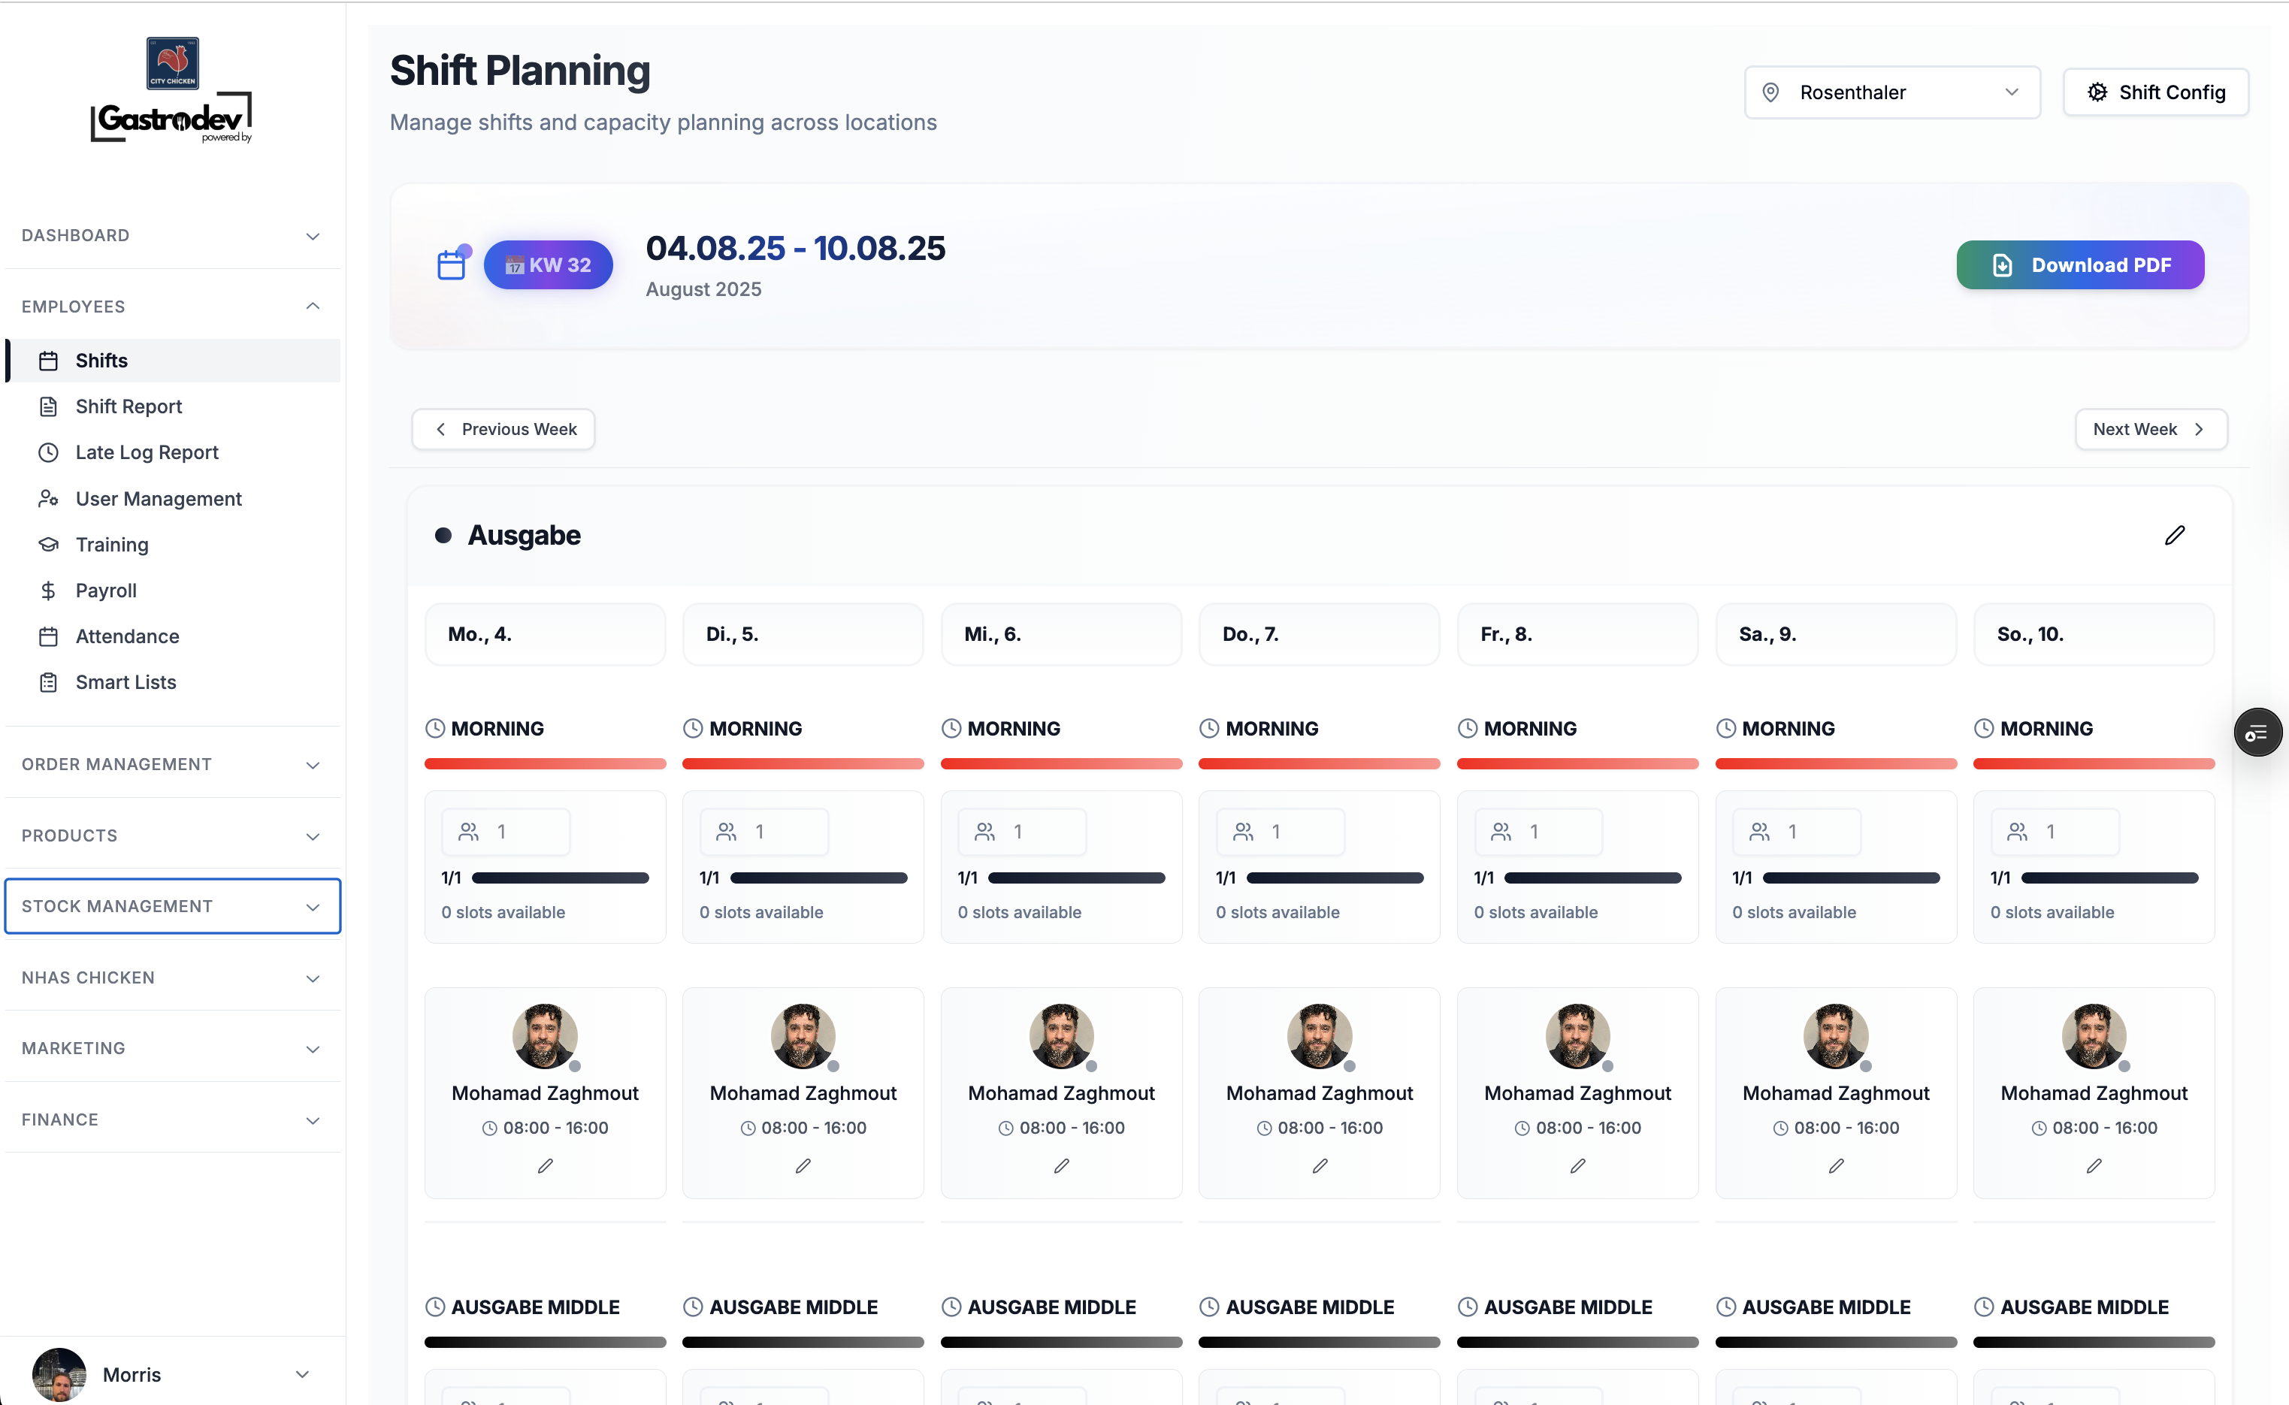Open the floating dark list widget icon

pos(2257,733)
